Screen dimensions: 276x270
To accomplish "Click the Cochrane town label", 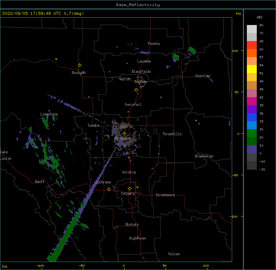I will coord(103,182).
